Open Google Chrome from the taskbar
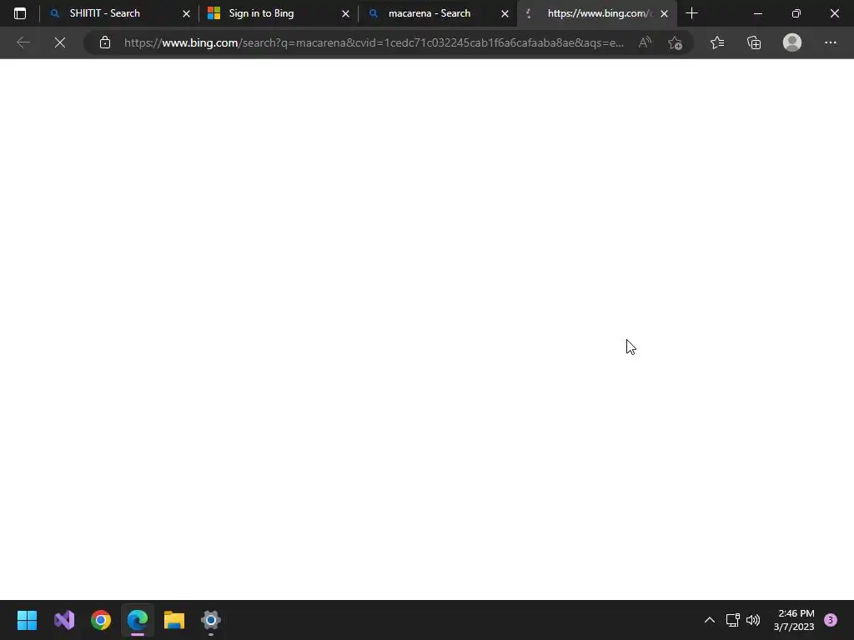This screenshot has height=640, width=854. coord(101,620)
